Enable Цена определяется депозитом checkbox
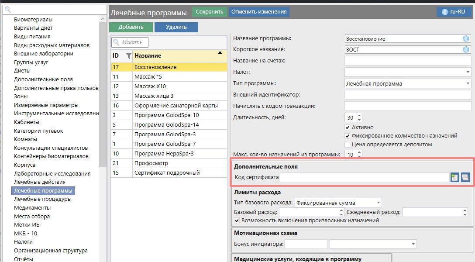475x262 pixels. click(x=348, y=145)
